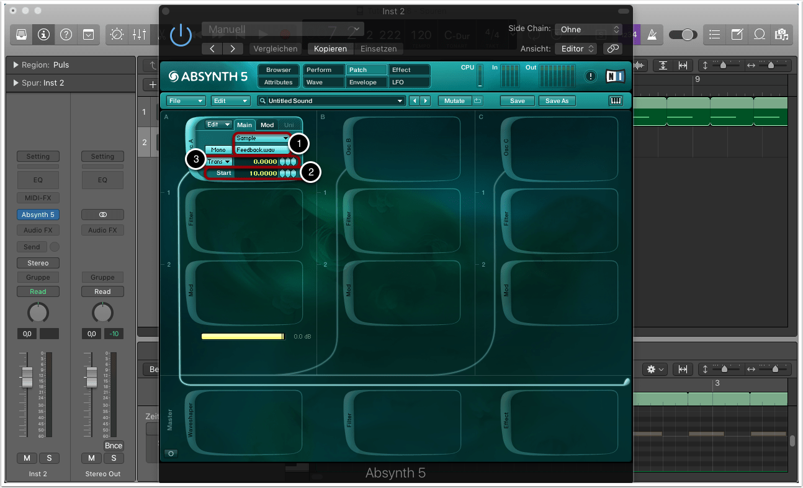The width and height of the screenshot is (803, 488).
Task: Toggle Read automation on Stereo Out strip
Action: coord(102,291)
